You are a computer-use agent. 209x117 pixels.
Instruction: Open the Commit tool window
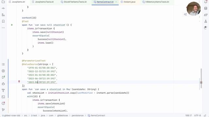coord(3,8)
